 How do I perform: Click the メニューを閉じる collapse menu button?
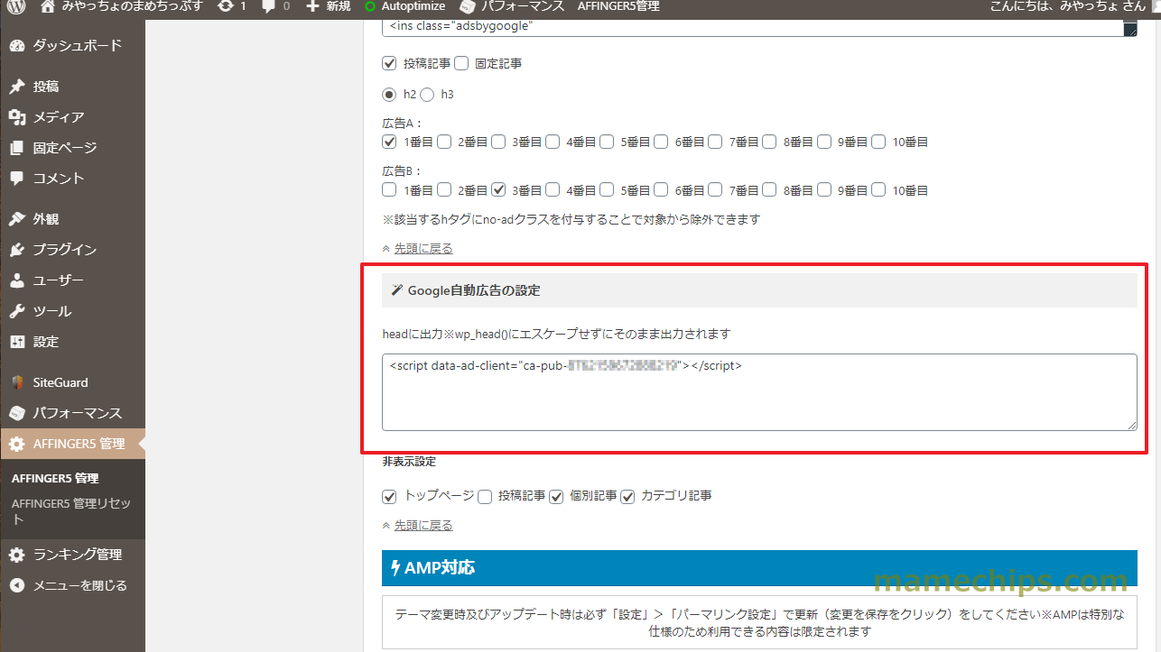72,585
